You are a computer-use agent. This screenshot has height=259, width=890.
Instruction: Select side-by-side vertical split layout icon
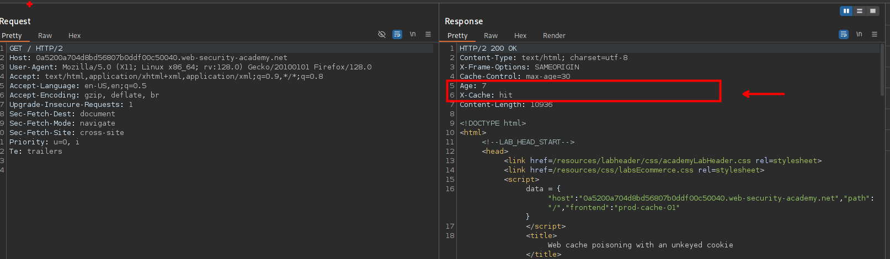tap(846, 11)
